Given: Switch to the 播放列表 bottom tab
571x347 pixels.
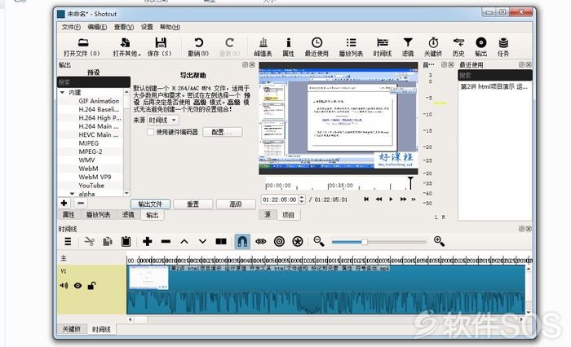Looking at the screenshot, I should click(99, 214).
